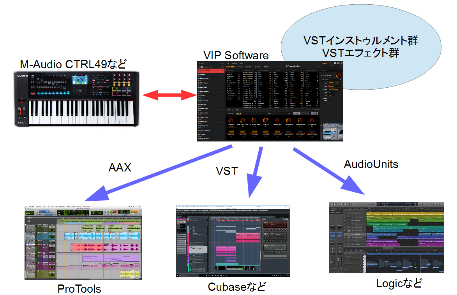The width and height of the screenshot is (457, 295).
Task: Select the red highlighted "01 Trance Man Pad" patch
Action: [x=211, y=71]
